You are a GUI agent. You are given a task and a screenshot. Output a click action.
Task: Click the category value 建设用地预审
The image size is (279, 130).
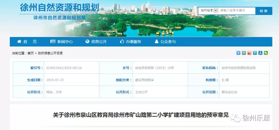144,80
